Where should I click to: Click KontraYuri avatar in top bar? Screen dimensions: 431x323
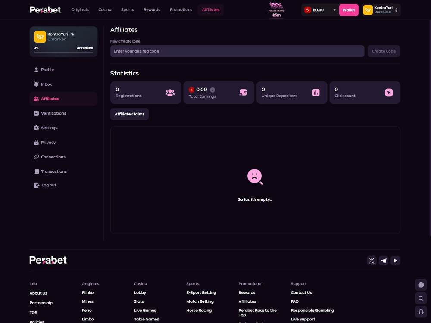click(x=368, y=10)
